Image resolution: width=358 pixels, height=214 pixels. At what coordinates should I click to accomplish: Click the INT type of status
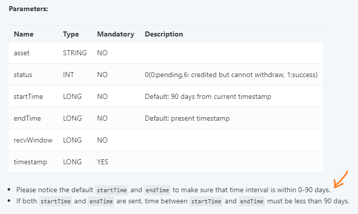coord(69,75)
